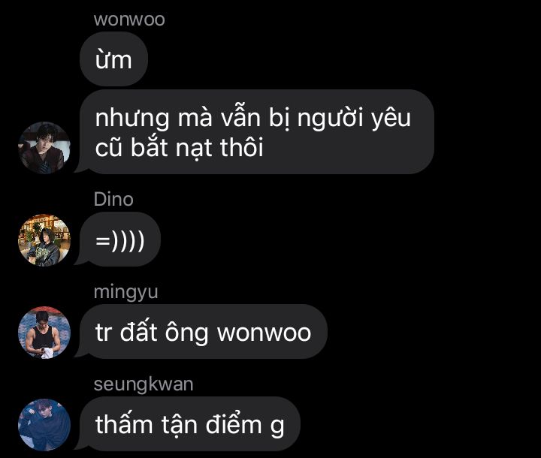This screenshot has height=458, width=541.
Task: Open mingyu's avatar in black tank top
Action: pos(44,333)
